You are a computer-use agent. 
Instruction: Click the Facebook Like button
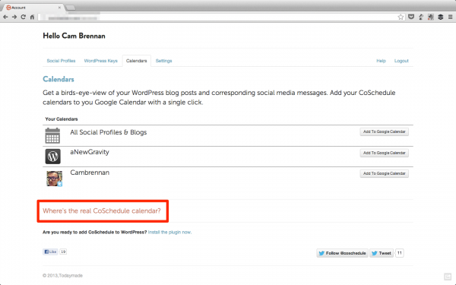[50, 252]
